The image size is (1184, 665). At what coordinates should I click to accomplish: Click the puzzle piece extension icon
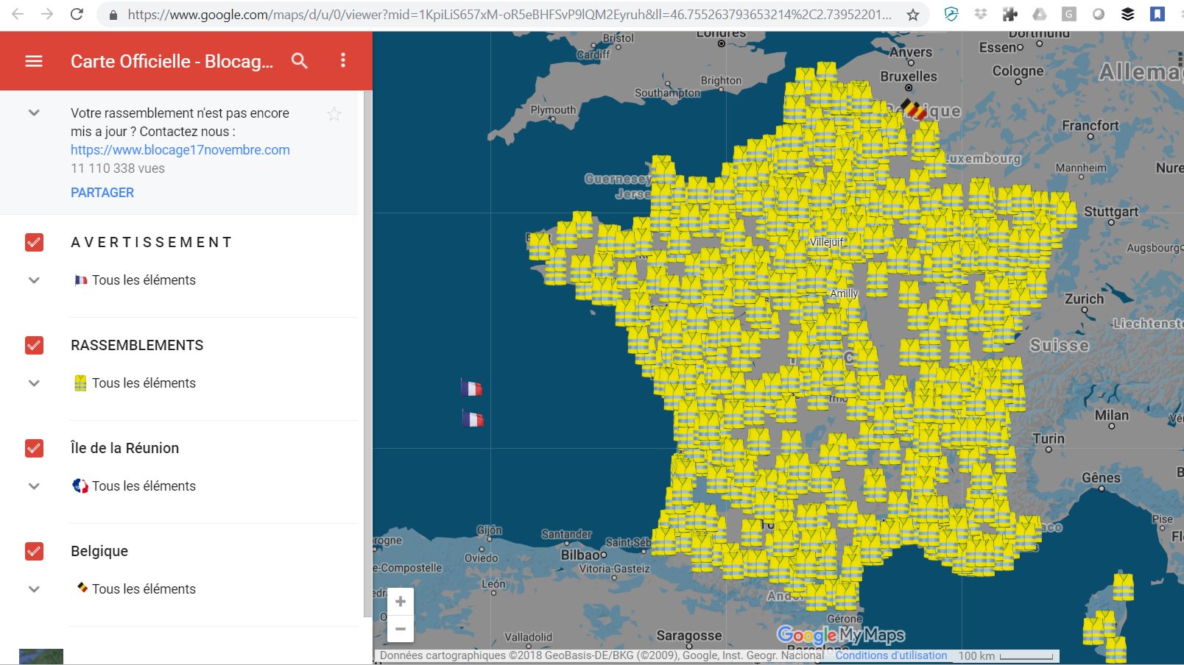1010,14
